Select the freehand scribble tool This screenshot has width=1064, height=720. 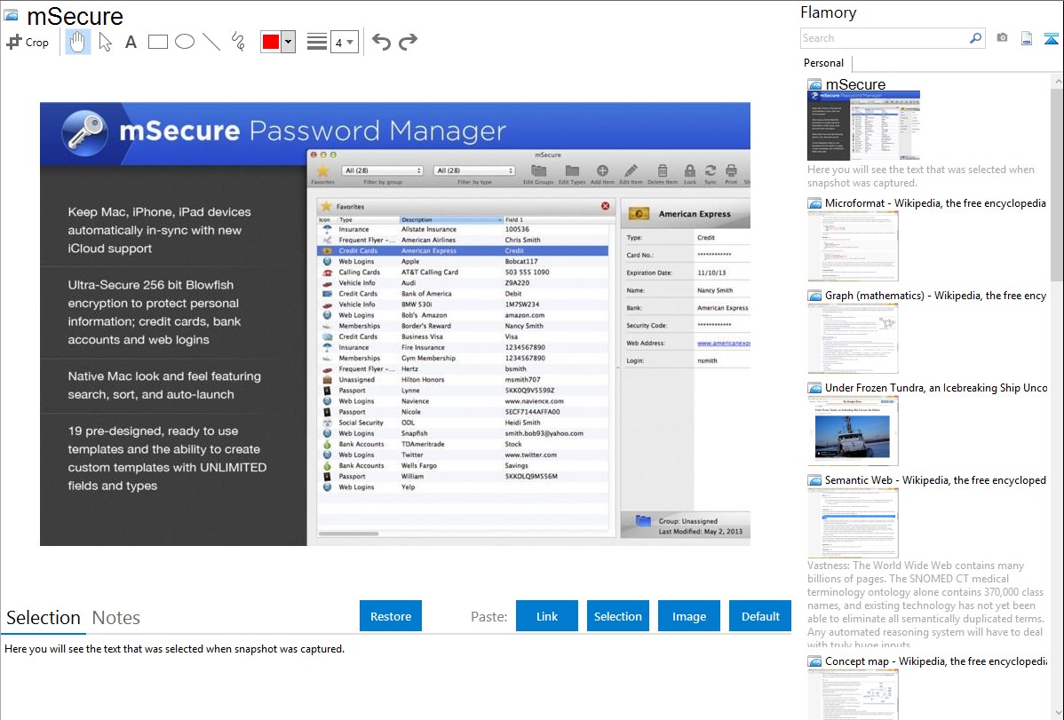click(x=238, y=42)
